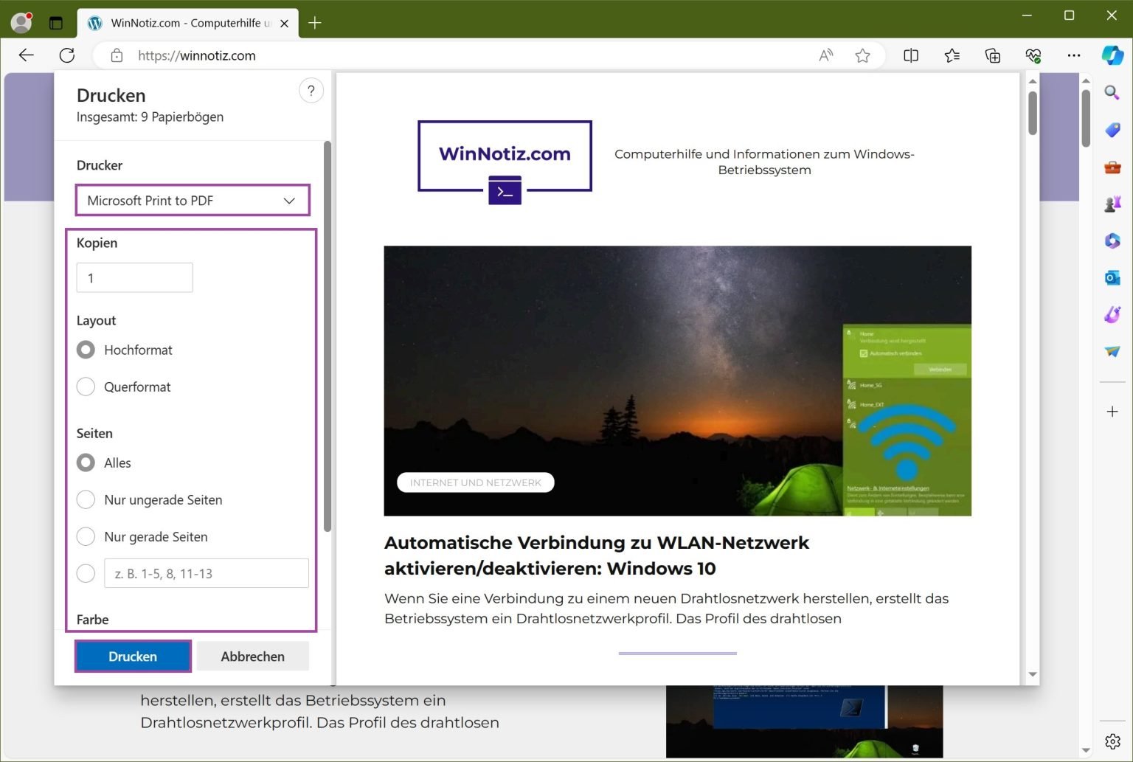Select Nur gerade Seiten option

pos(86,536)
